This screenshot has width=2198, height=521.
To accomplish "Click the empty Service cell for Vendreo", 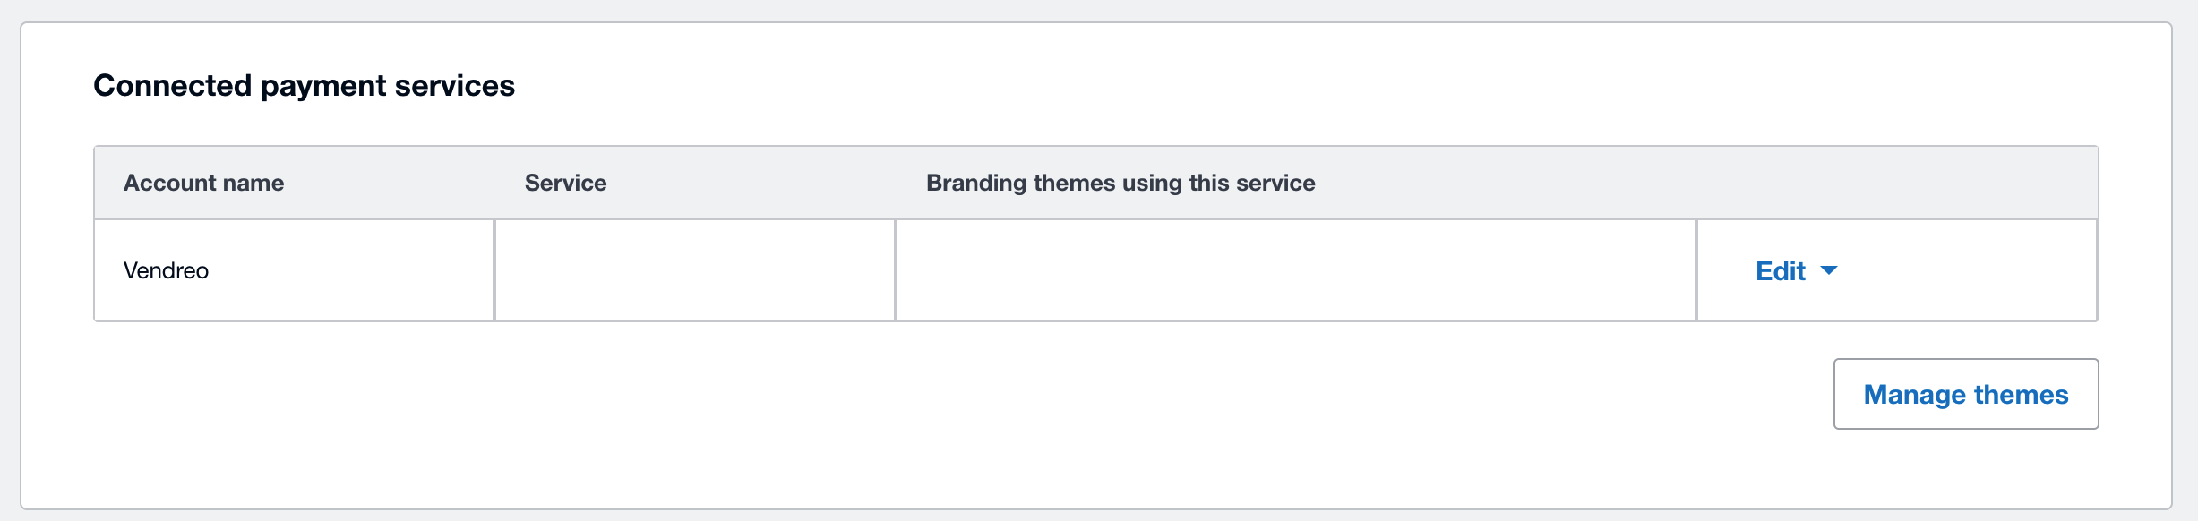I will click(x=694, y=270).
